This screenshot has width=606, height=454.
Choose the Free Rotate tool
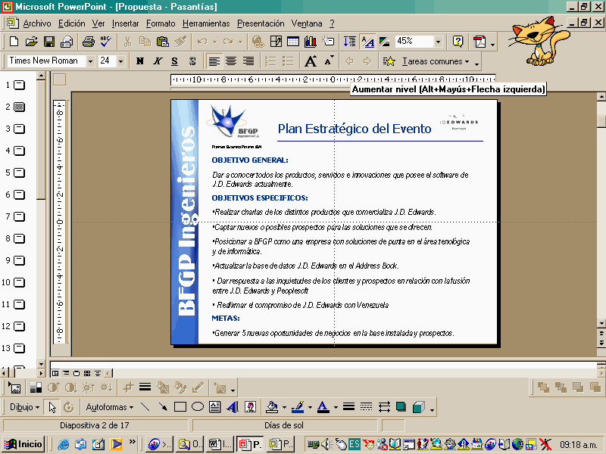[69, 407]
